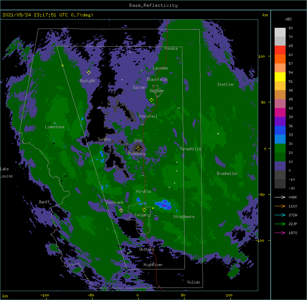Click the Drumheller town label
The image size is (307, 300).
(x=227, y=174)
